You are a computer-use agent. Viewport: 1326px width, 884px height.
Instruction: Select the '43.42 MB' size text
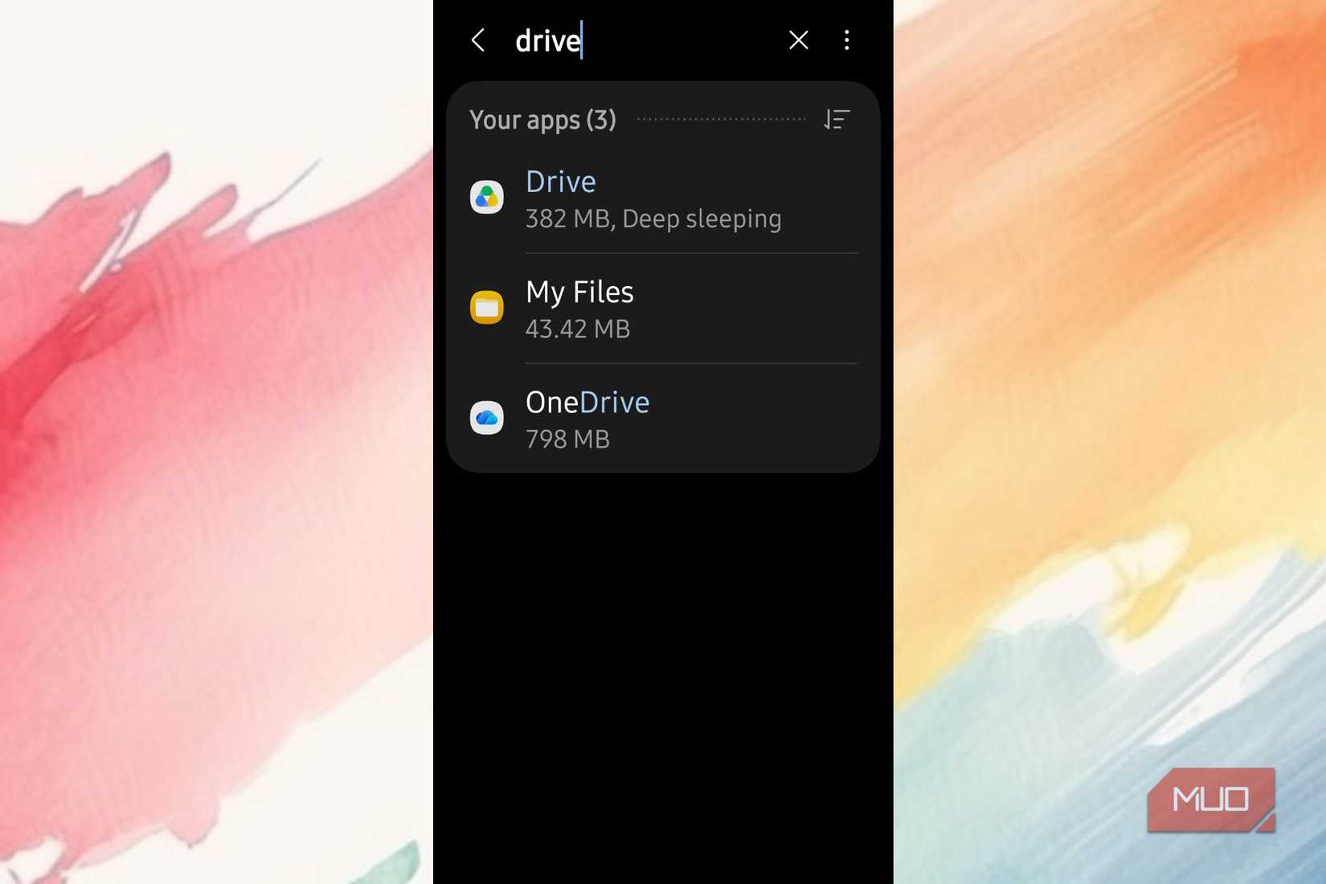tap(578, 329)
